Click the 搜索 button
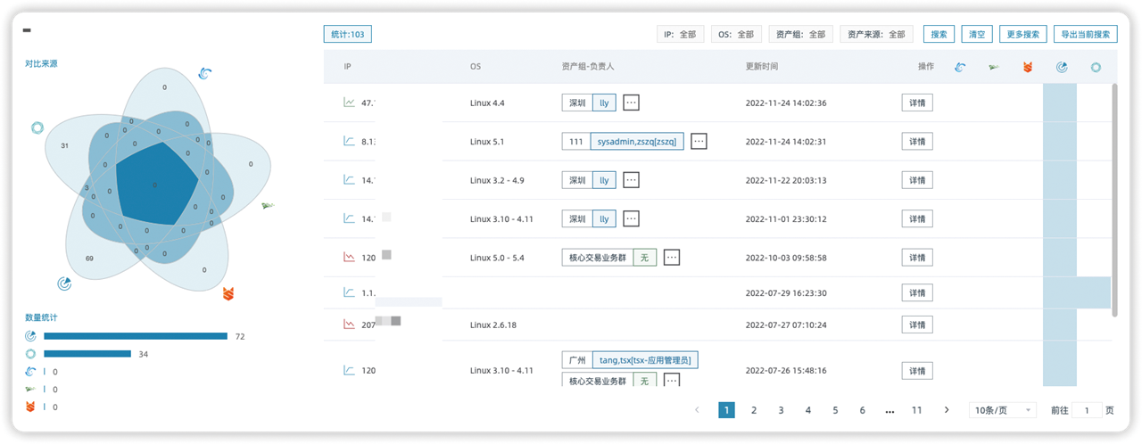The height and width of the screenshot is (444, 1142). (939, 34)
